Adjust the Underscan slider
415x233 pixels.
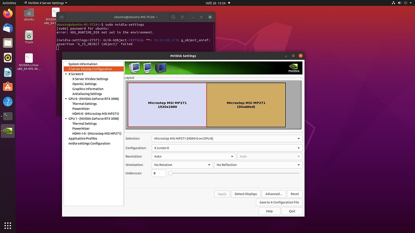tap(171, 173)
